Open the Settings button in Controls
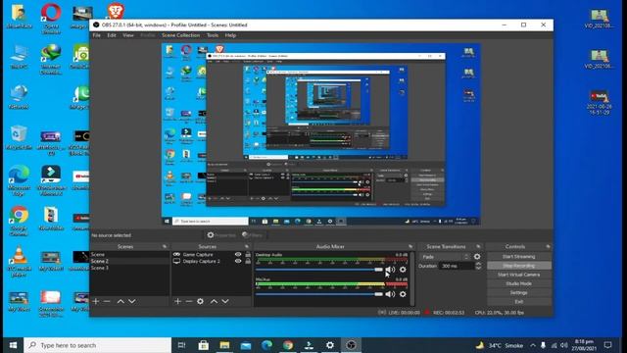The width and height of the screenshot is (627, 353). tap(518, 292)
